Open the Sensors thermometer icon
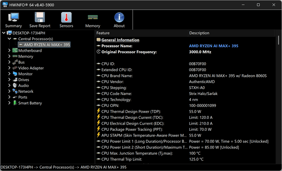 67,17
